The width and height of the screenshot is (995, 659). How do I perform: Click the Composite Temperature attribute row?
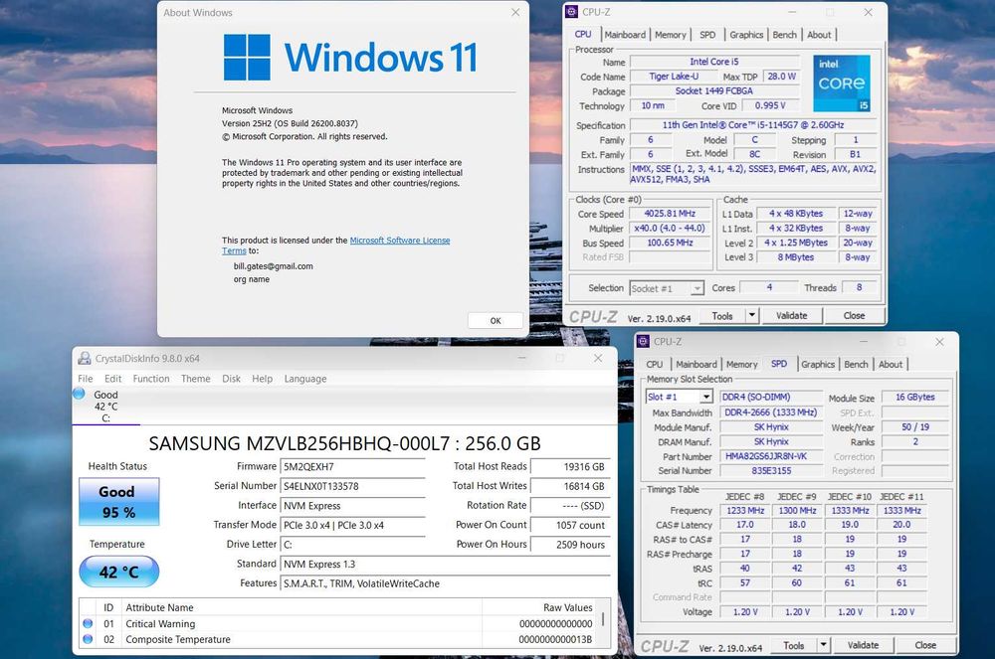(339, 639)
